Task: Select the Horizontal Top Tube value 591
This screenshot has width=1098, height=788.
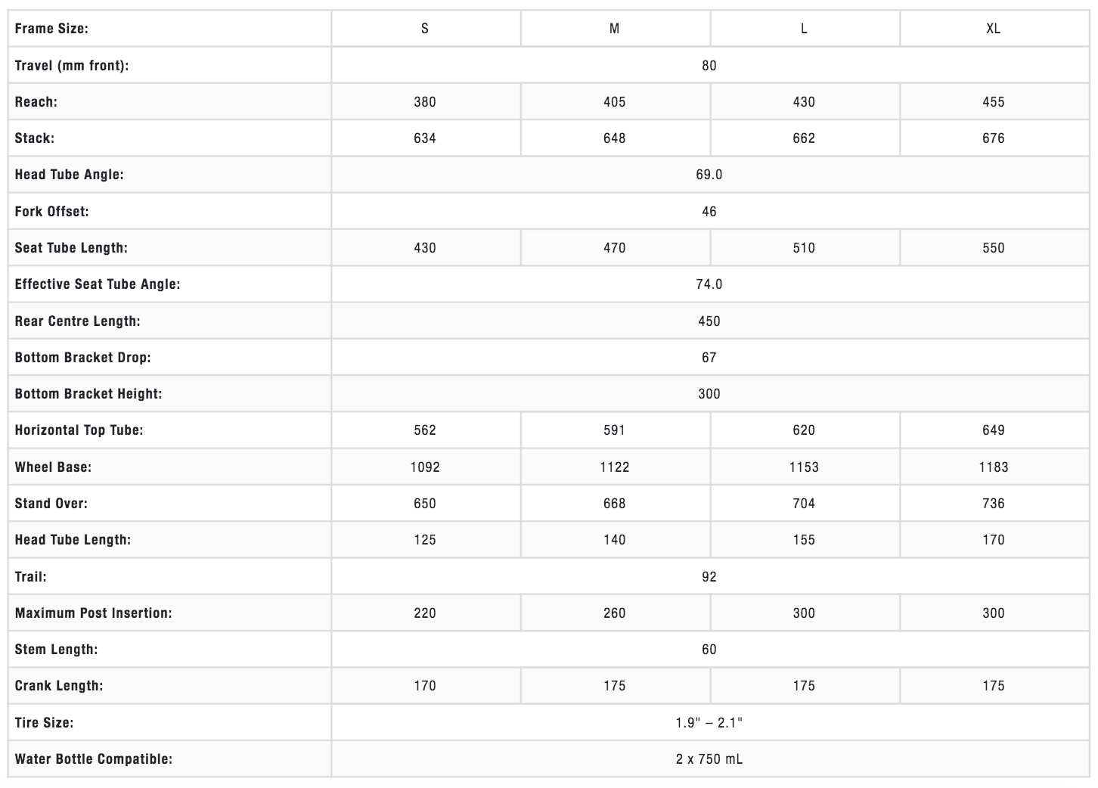Action: click(x=614, y=430)
